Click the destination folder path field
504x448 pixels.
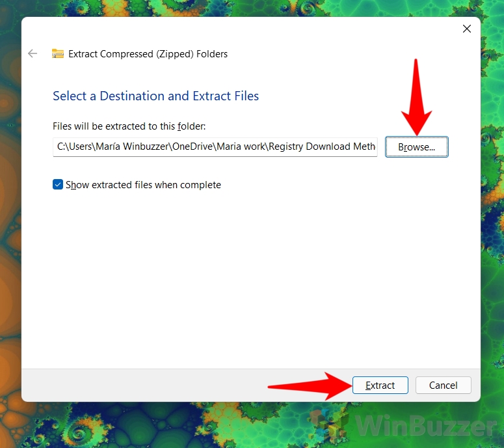(215, 147)
